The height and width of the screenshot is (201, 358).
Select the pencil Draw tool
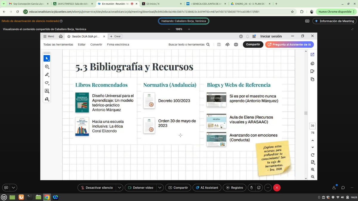click(47, 75)
